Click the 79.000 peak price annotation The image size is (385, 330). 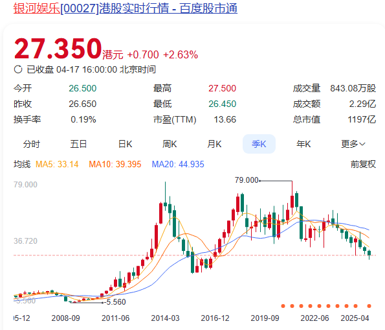[247, 180]
